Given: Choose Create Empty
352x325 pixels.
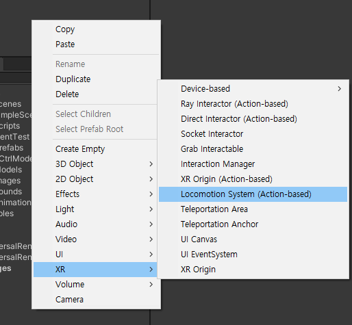Looking at the screenshot, I should tap(96, 149).
